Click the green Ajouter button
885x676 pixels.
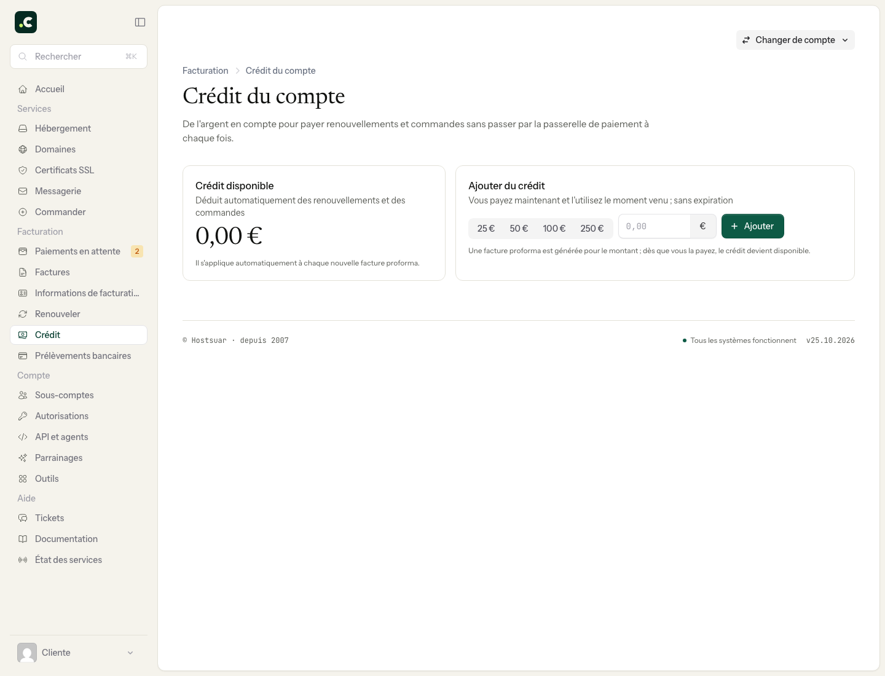[753, 226]
